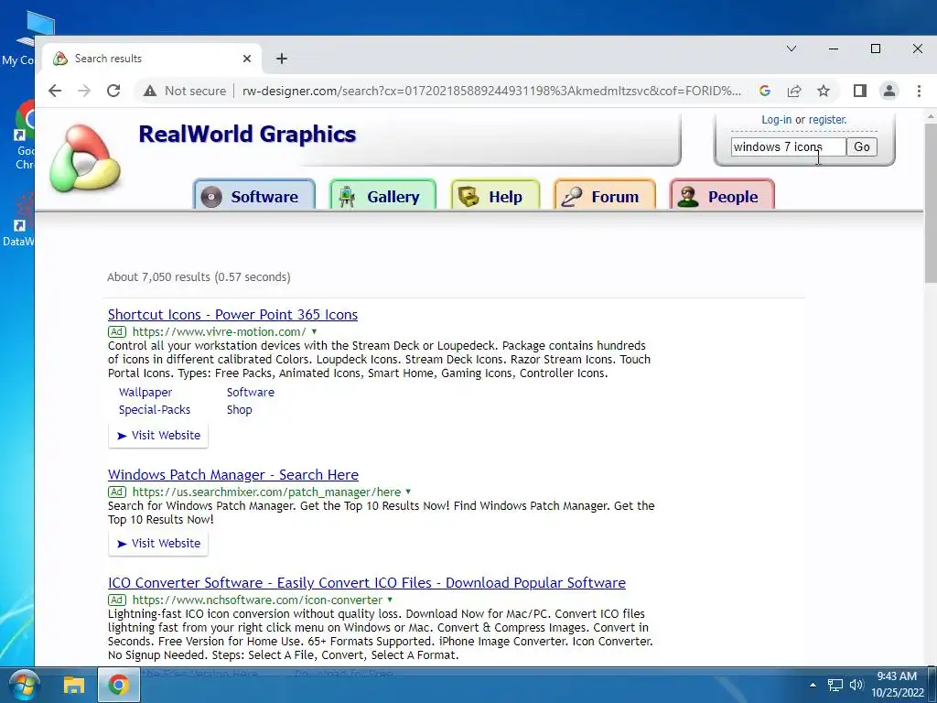Click the volume speaker tray icon
The image size is (937, 703).
(856, 685)
